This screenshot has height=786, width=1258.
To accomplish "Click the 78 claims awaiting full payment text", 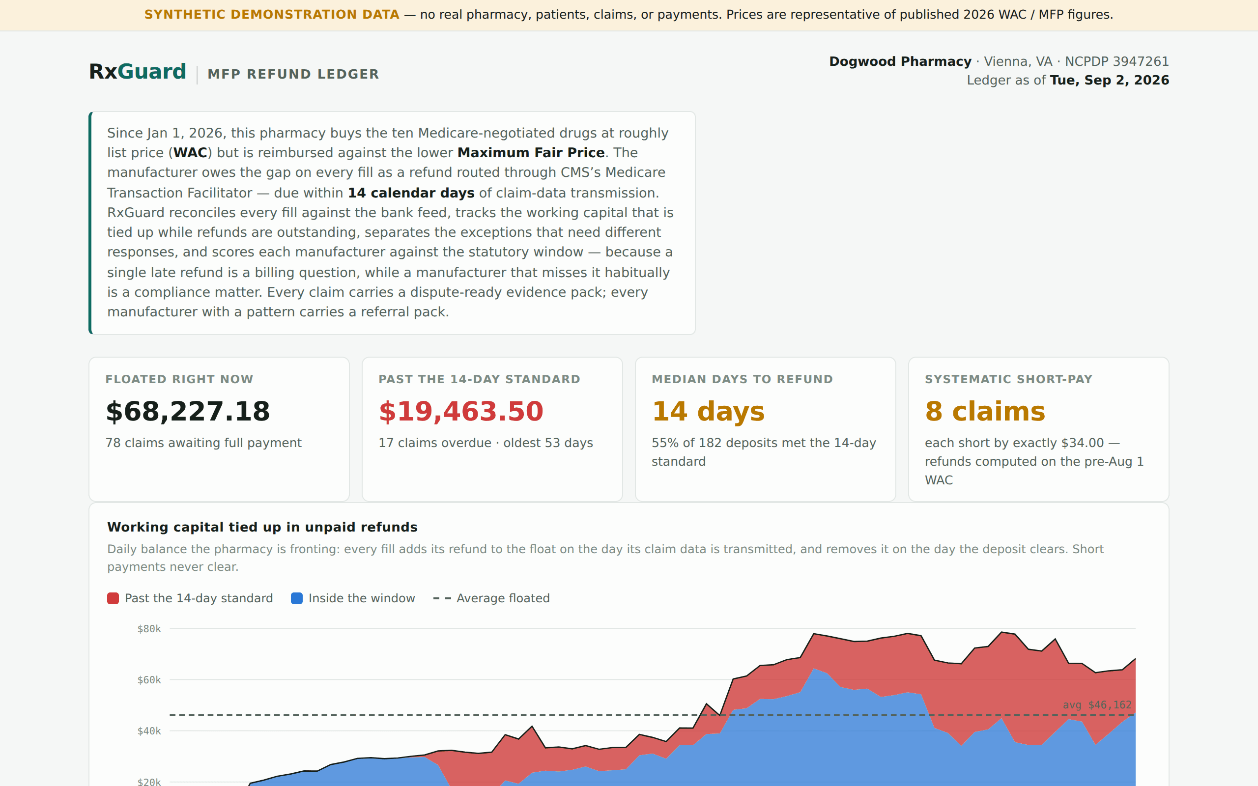I will coord(203,443).
